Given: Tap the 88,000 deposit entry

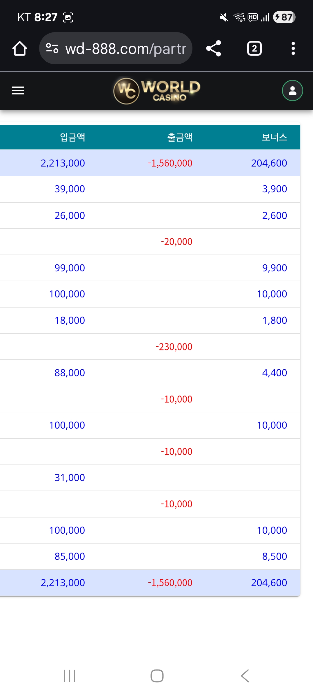Looking at the screenshot, I should pyautogui.click(x=70, y=373).
